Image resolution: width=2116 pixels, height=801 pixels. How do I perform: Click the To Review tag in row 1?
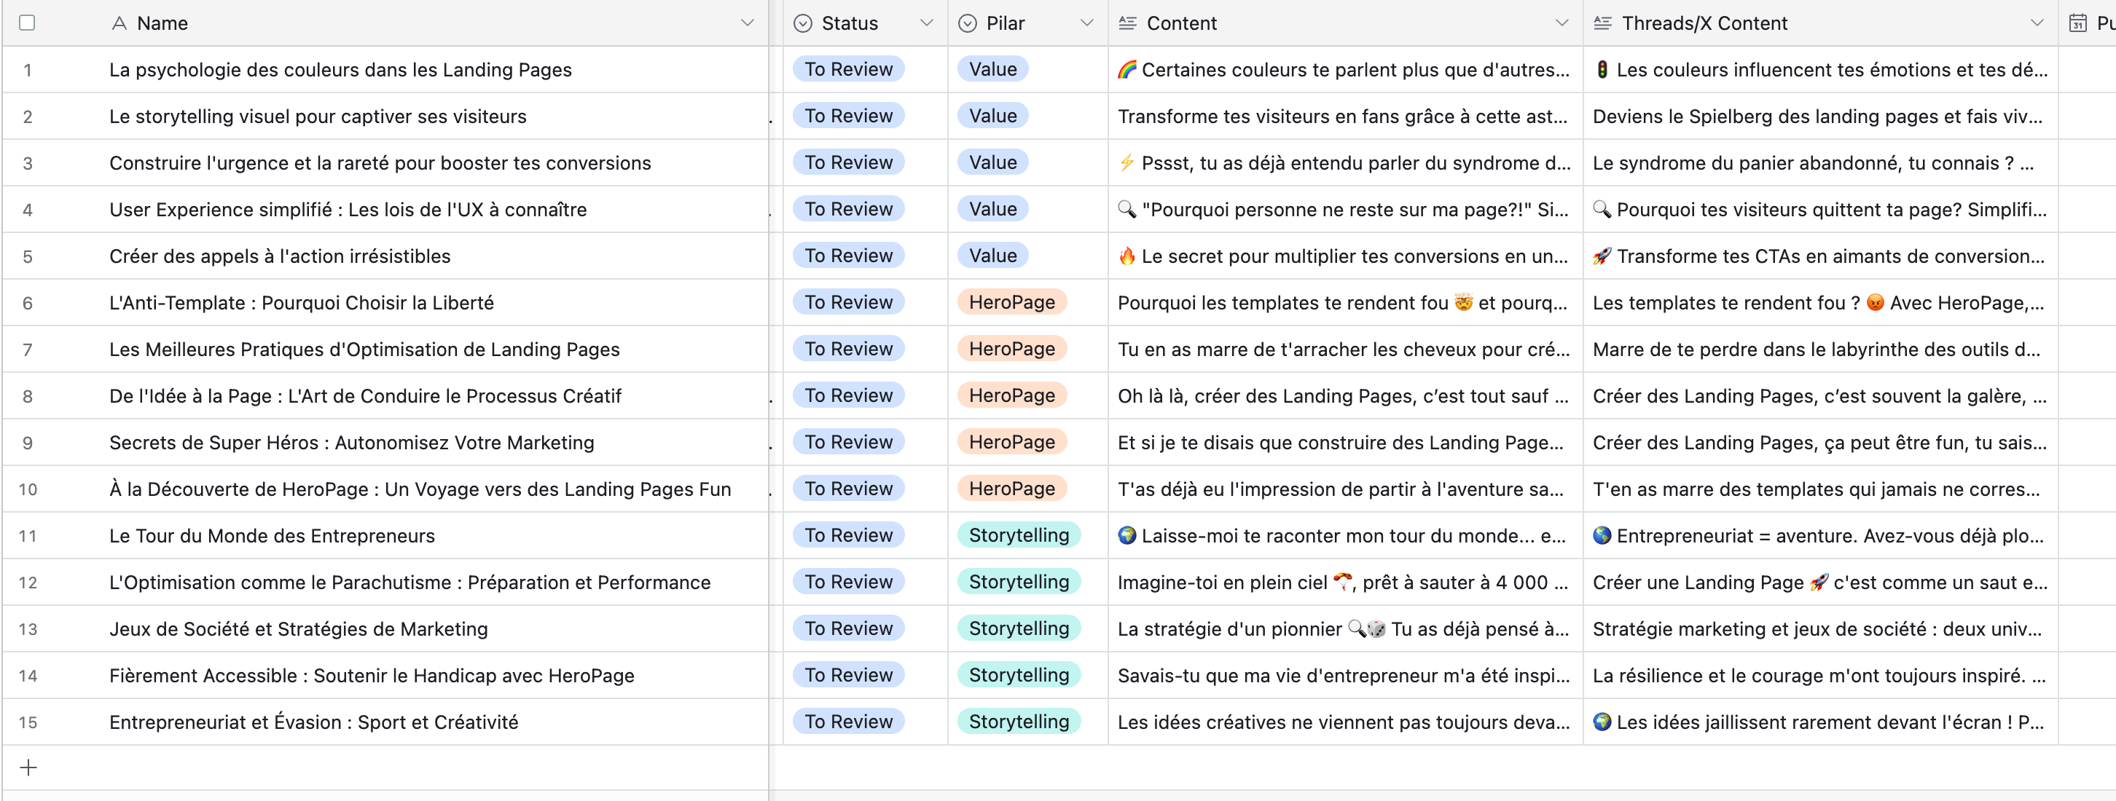click(x=847, y=69)
